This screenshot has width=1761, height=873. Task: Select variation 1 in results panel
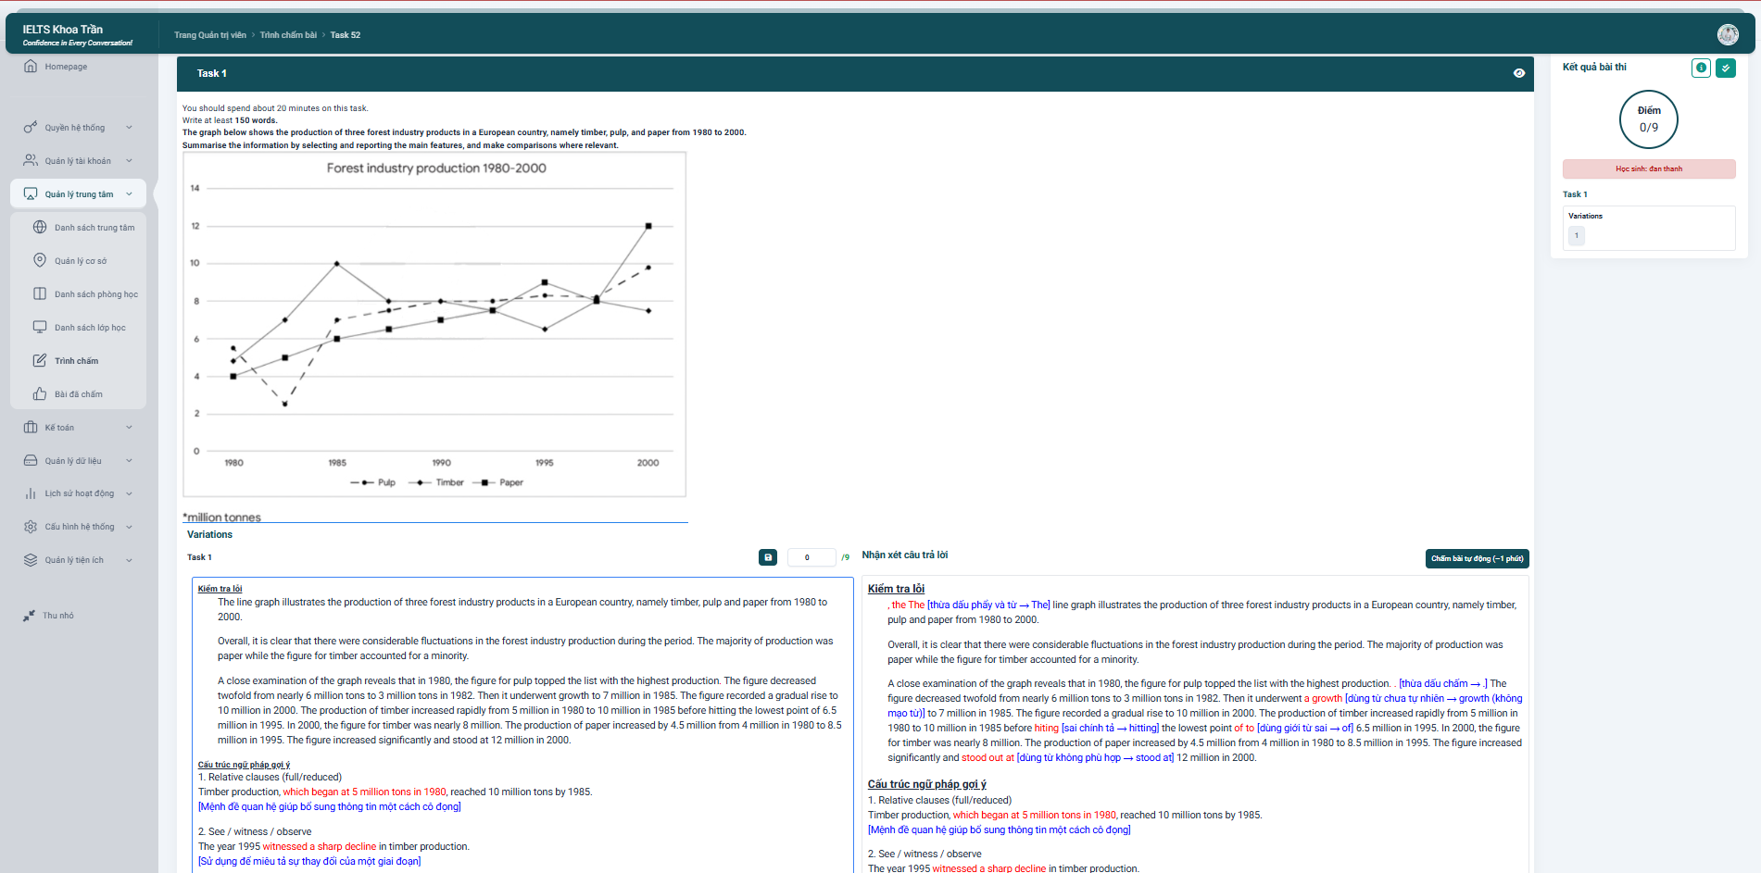(x=1577, y=236)
